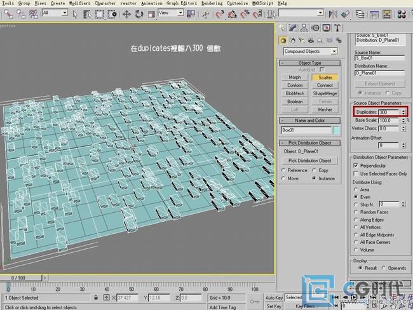Open the Rendering menu

pyautogui.click(x=212, y=3)
